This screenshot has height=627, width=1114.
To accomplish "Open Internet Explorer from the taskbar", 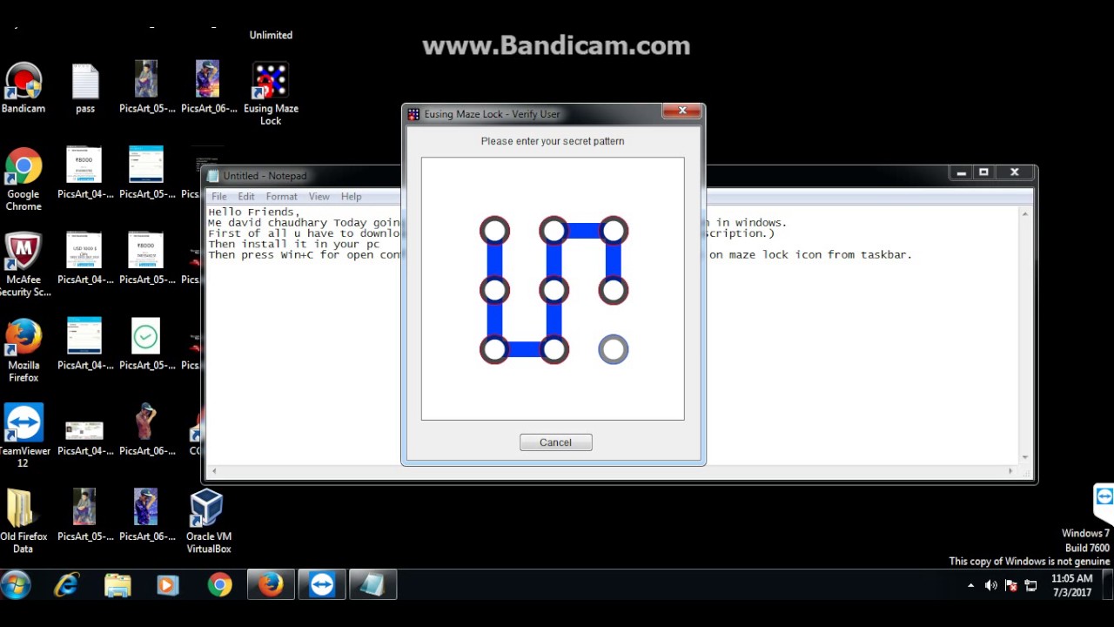I will click(66, 585).
